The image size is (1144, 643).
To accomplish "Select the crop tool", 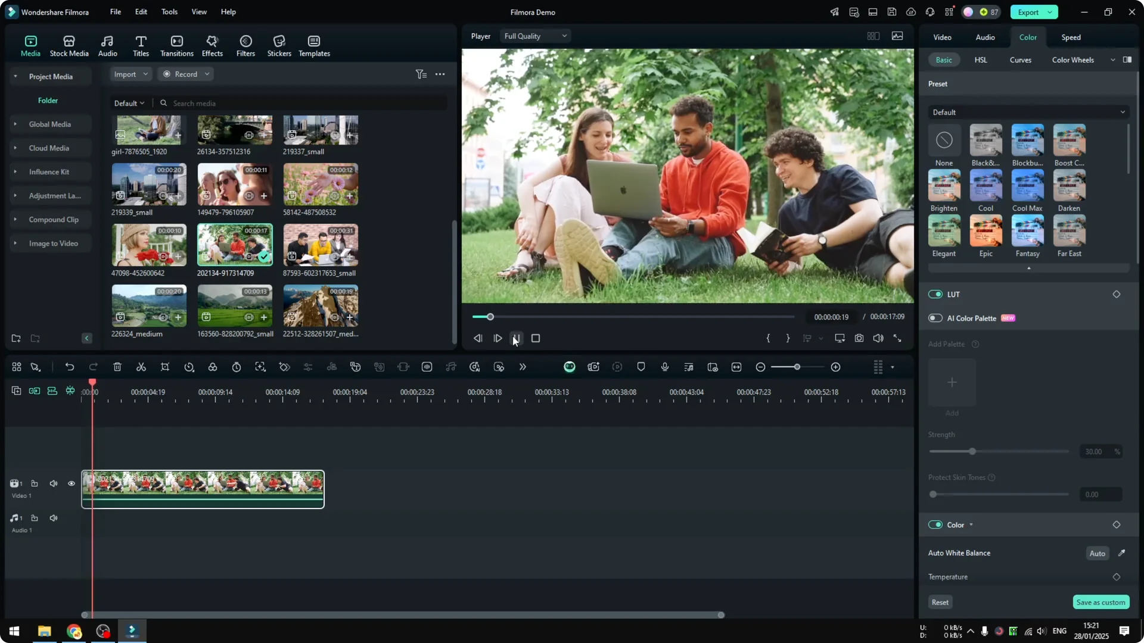I will point(165,367).
